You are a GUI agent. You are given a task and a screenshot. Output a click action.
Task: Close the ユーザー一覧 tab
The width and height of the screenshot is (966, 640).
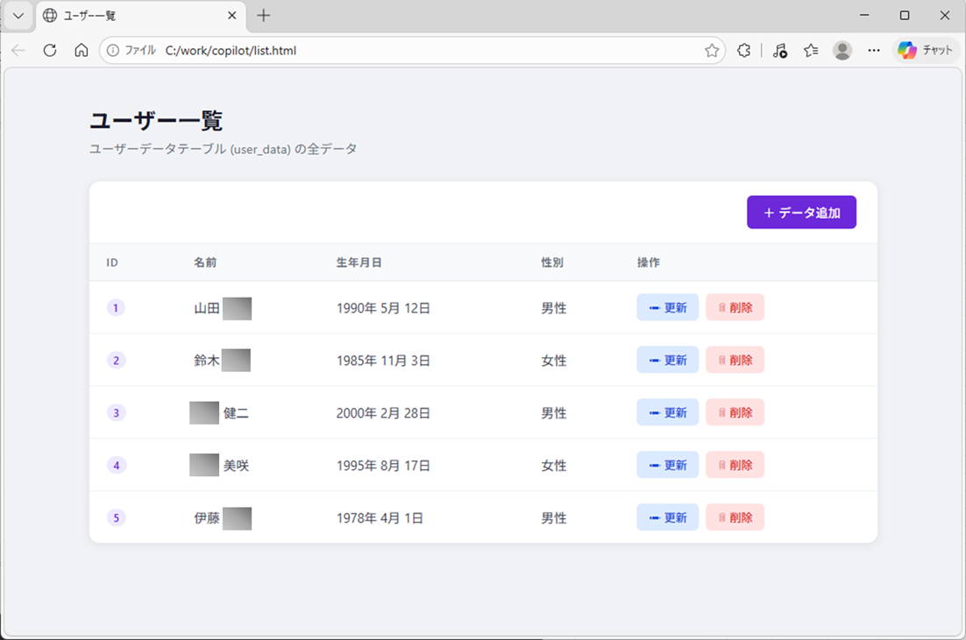tap(232, 16)
